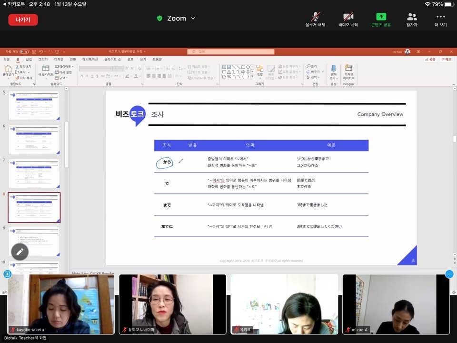The height and width of the screenshot is (343, 457).
Task: Select center text alignment
Action: point(154,76)
